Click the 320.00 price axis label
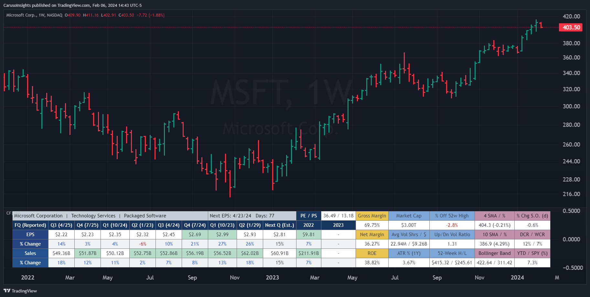 pos(571,89)
